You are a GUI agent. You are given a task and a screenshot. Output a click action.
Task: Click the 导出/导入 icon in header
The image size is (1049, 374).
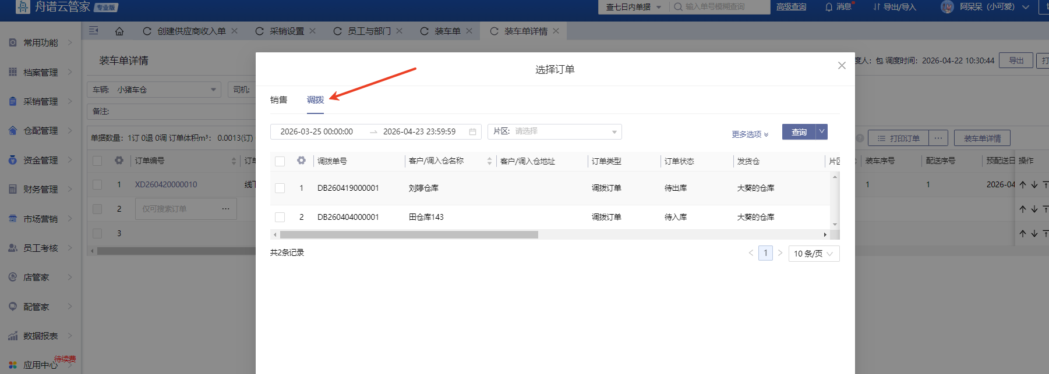coord(877,7)
